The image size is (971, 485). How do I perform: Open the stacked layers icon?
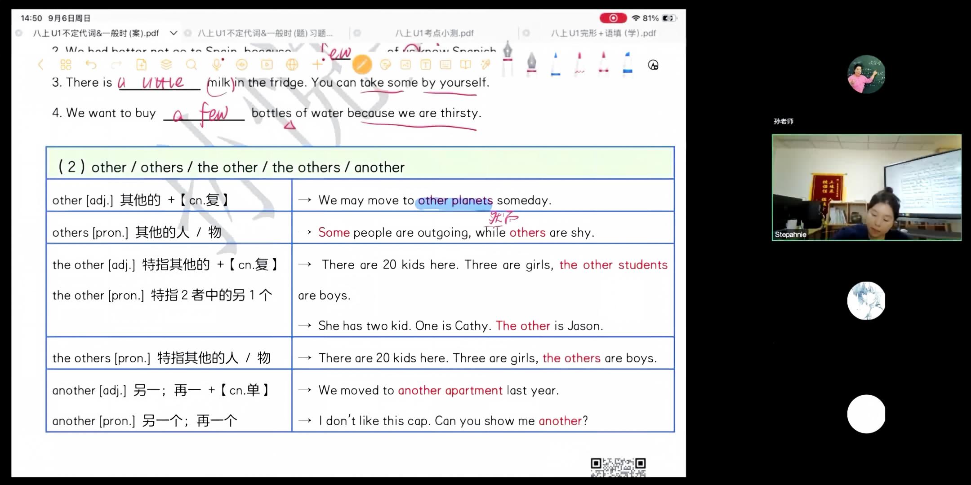pyautogui.click(x=166, y=65)
